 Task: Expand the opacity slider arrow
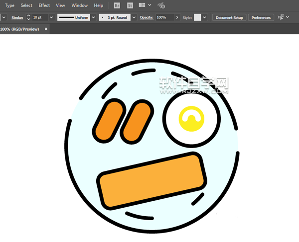point(177,17)
